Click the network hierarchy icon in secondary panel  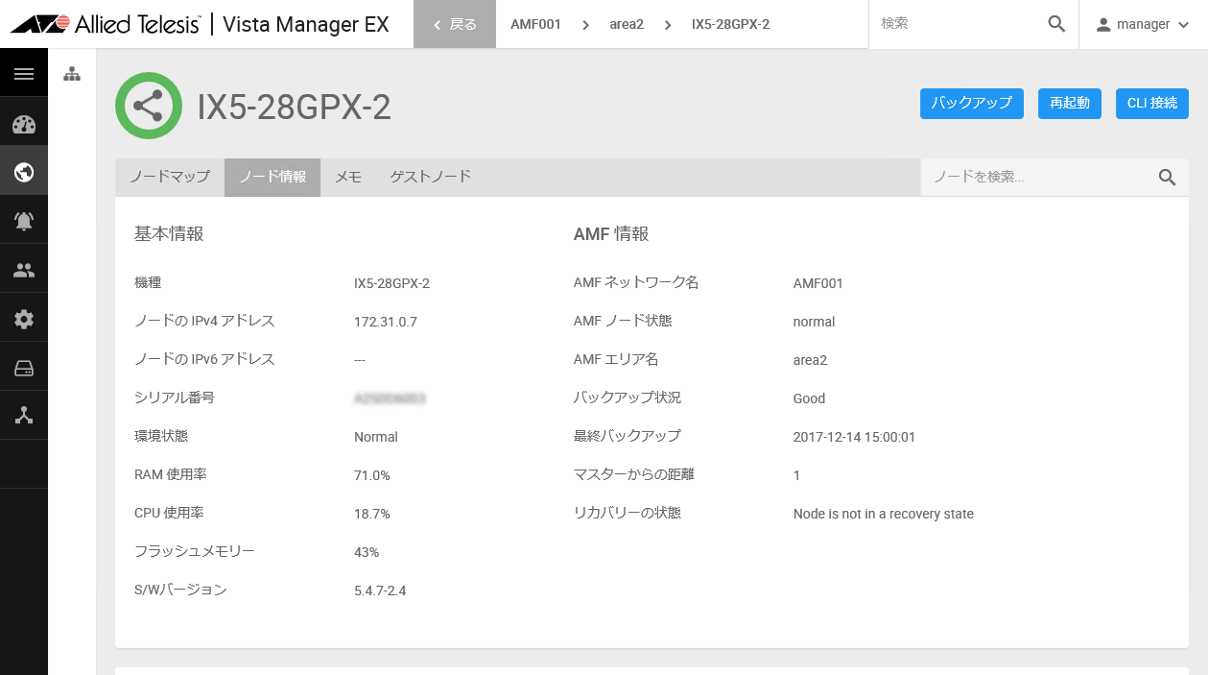pyautogui.click(x=72, y=74)
